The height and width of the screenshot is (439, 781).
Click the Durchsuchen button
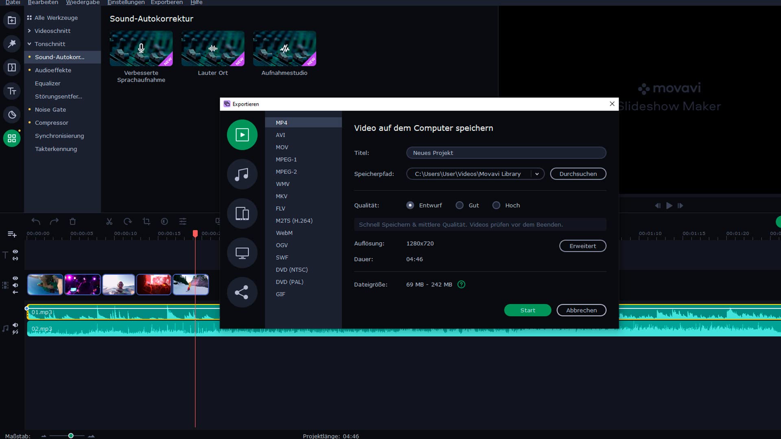pyautogui.click(x=578, y=174)
